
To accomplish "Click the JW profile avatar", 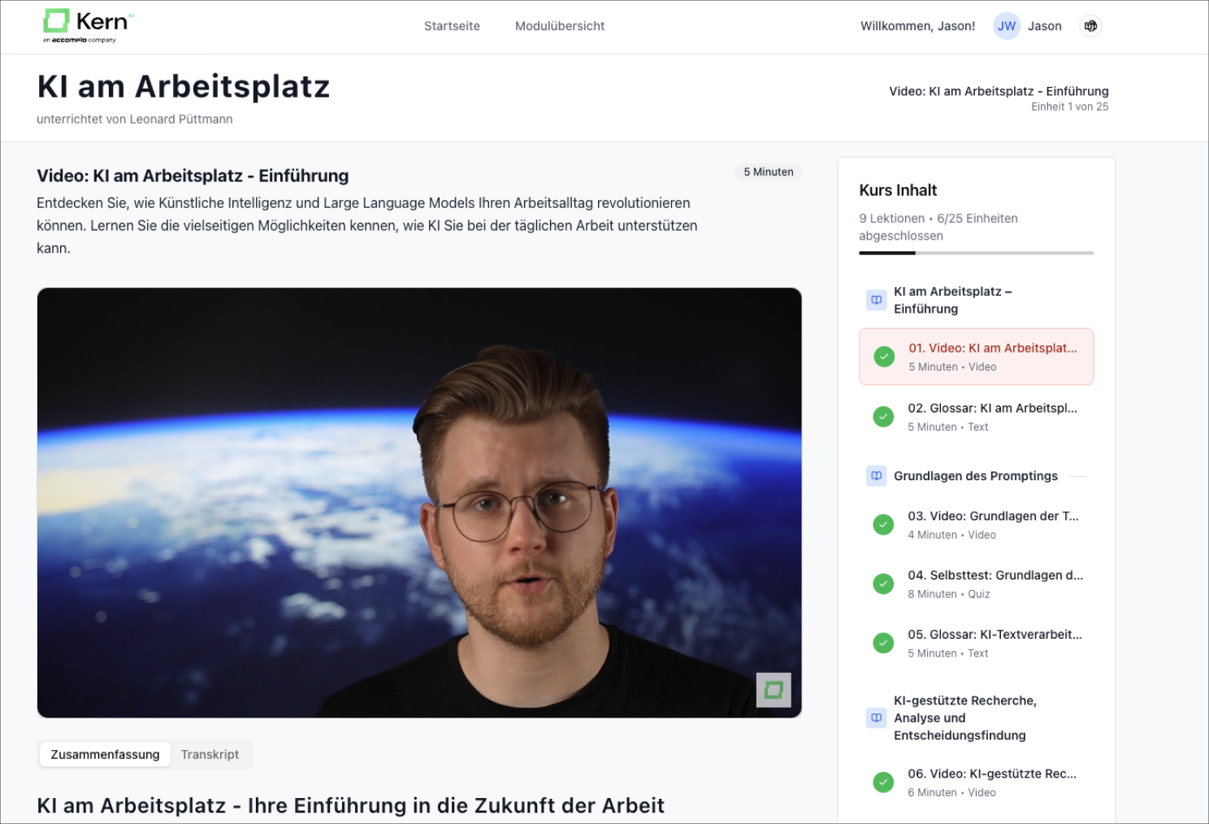I will click(1006, 25).
